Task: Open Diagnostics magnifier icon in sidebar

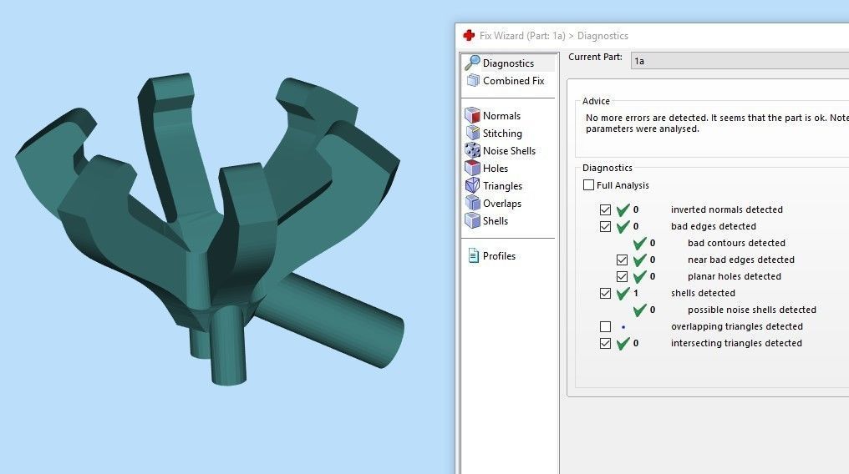Action: tap(472, 63)
